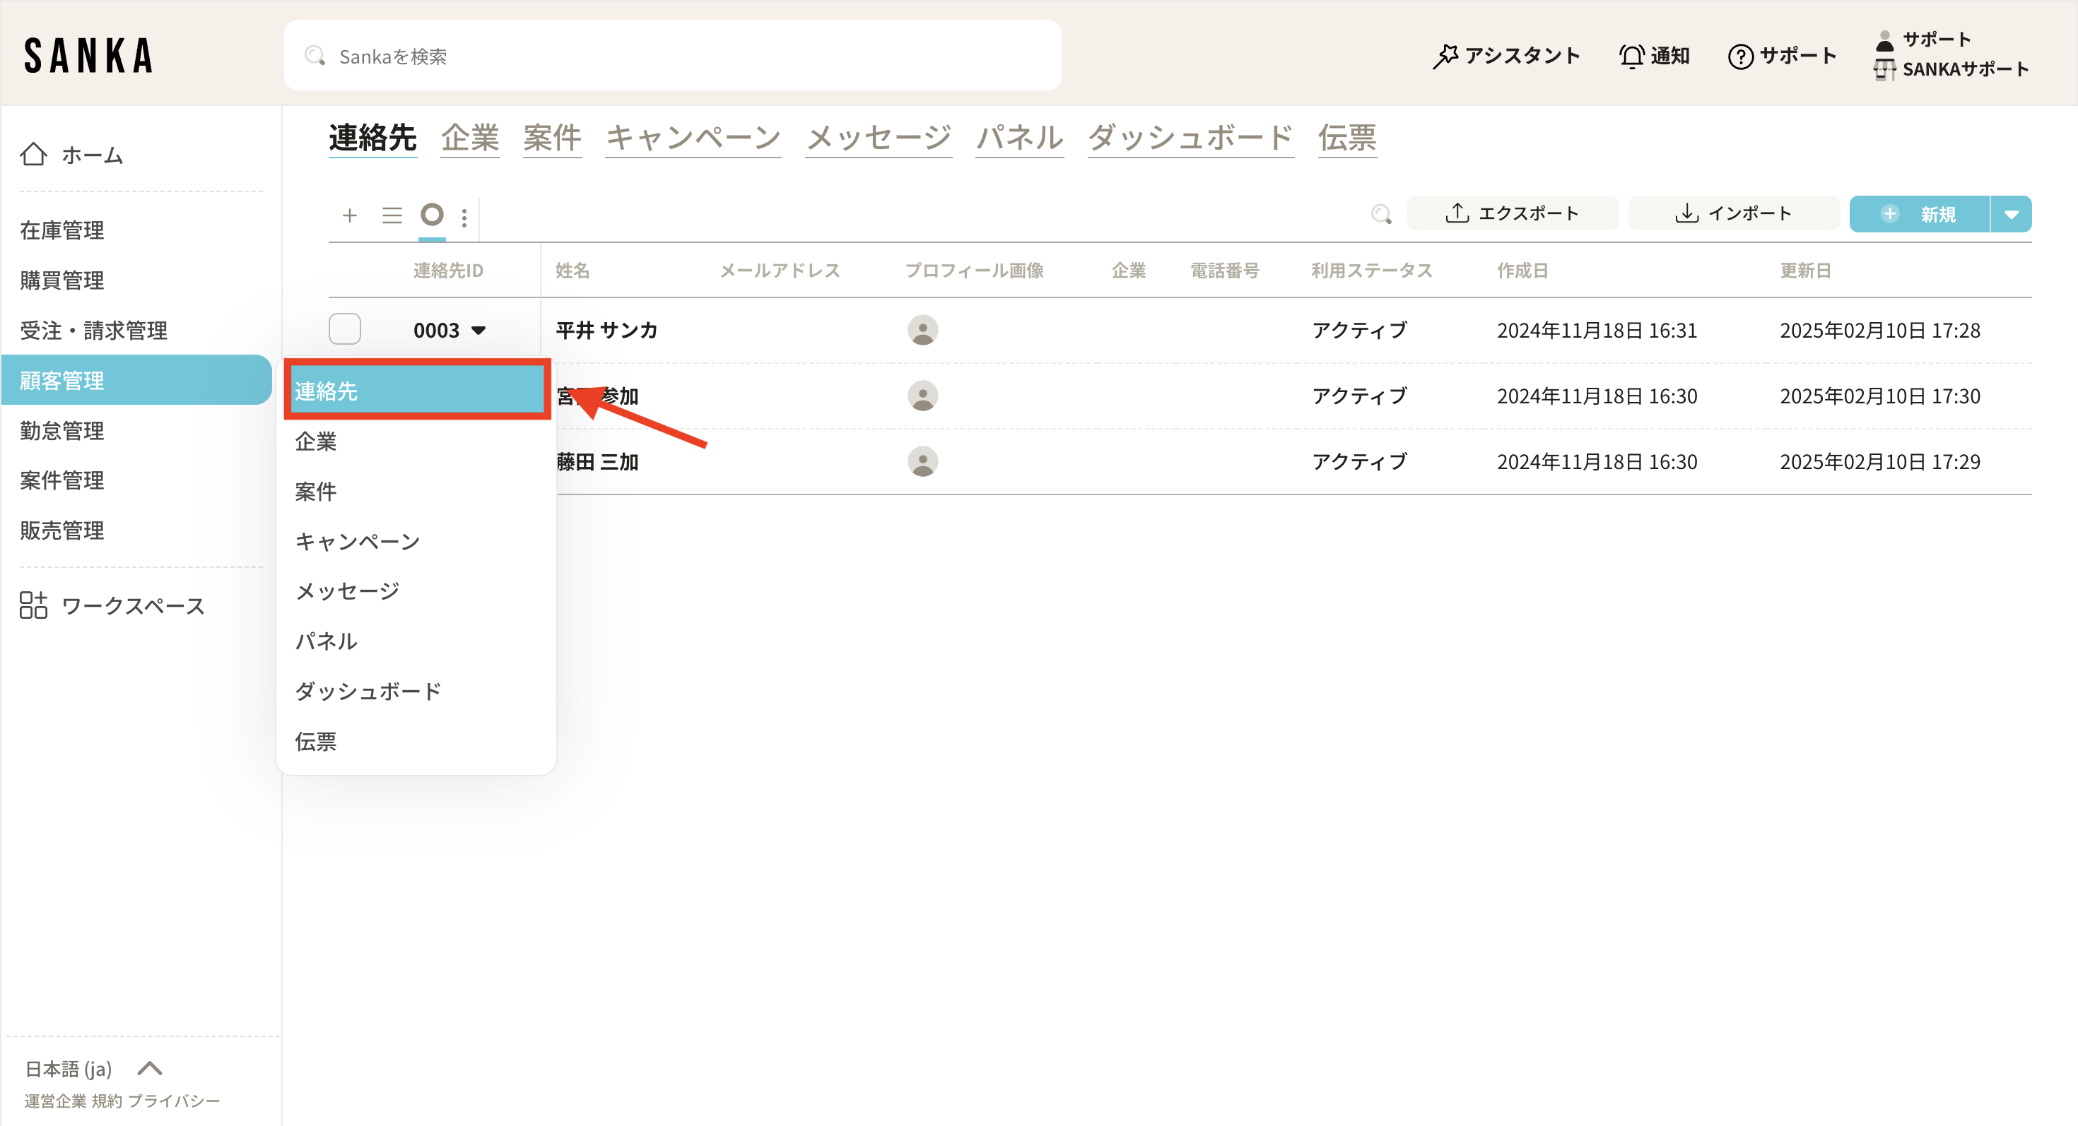Screen dimensions: 2078x1126
Task: Expand the 0003 contact ID dropdown
Action: (479, 331)
